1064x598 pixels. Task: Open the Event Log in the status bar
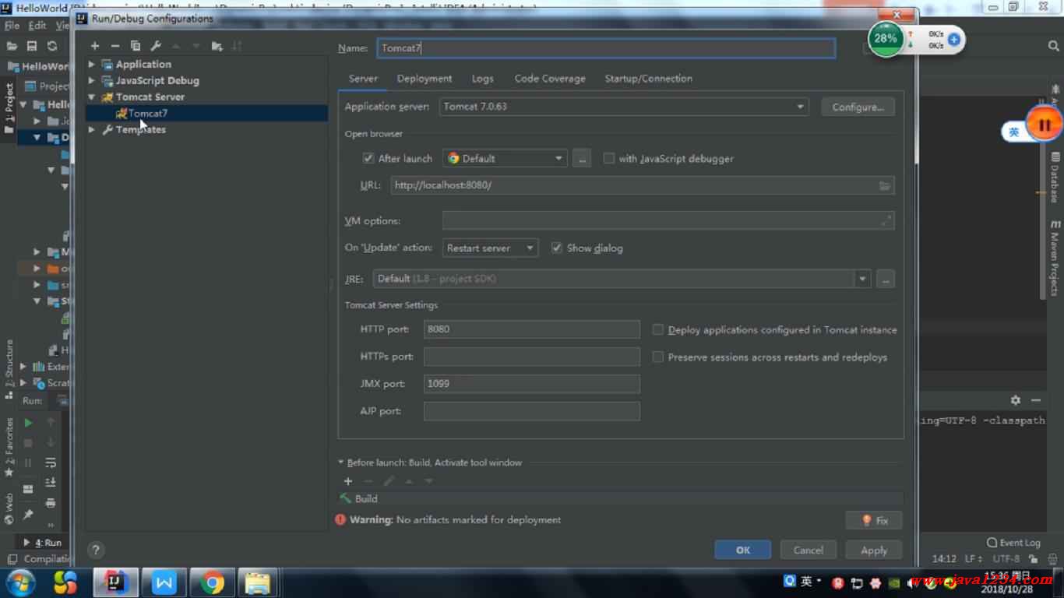pyautogui.click(x=1013, y=543)
